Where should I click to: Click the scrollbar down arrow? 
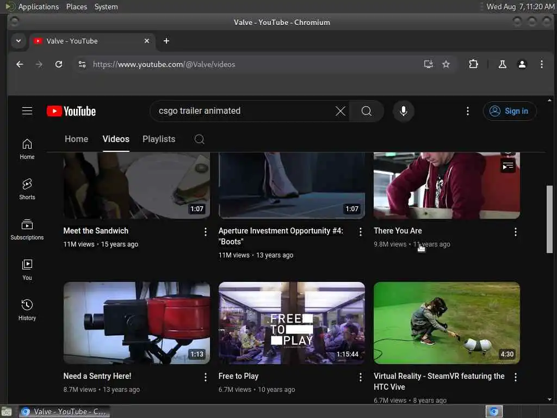coord(549,399)
